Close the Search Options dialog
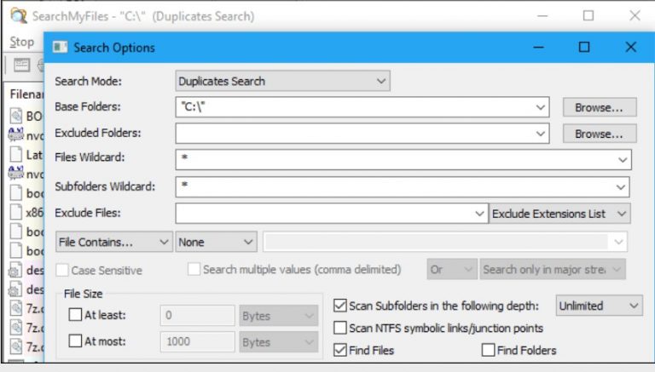This screenshot has height=372, width=655. [x=631, y=47]
